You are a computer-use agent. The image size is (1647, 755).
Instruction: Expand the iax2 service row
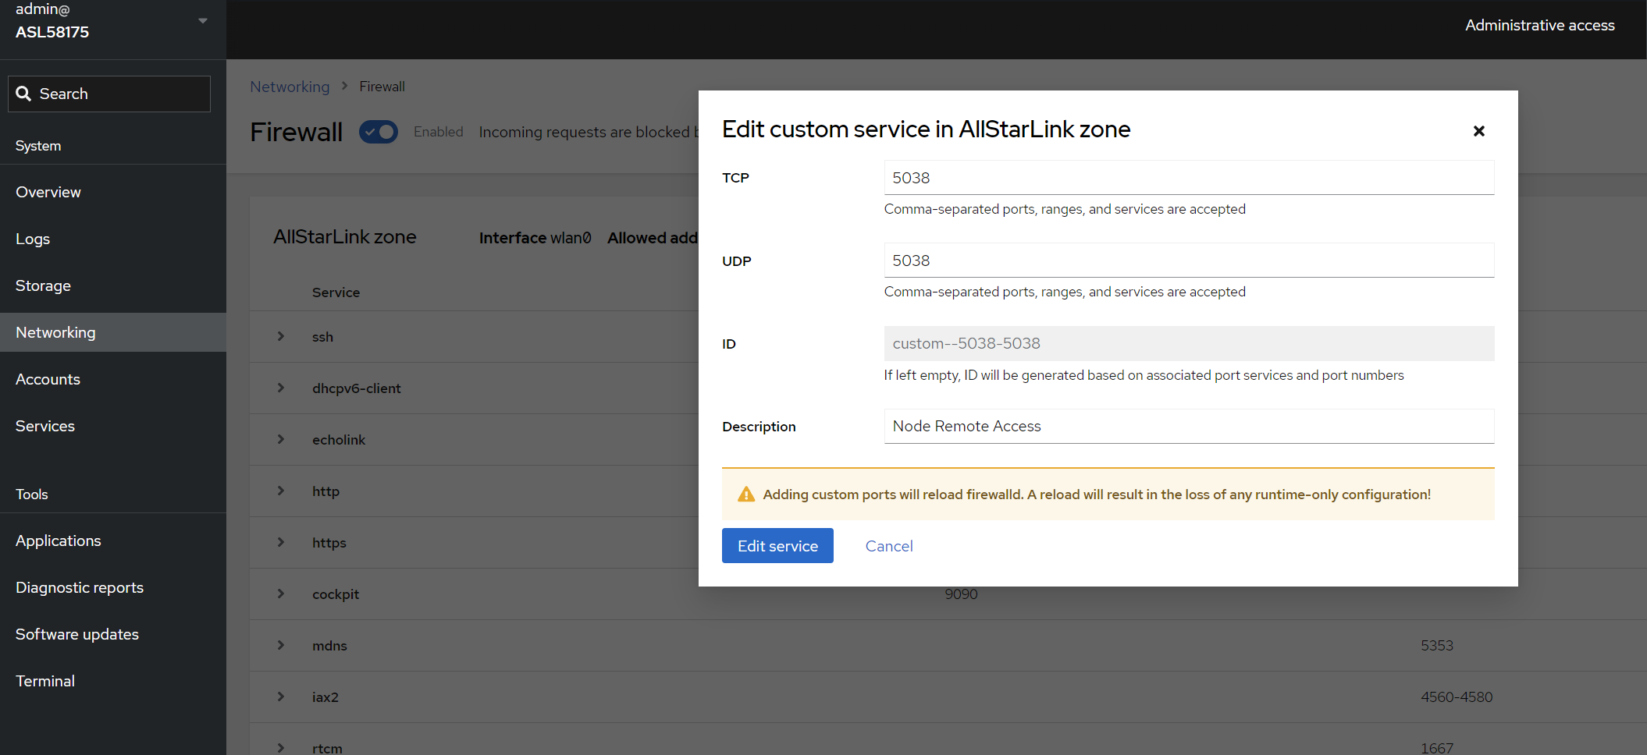pos(281,697)
